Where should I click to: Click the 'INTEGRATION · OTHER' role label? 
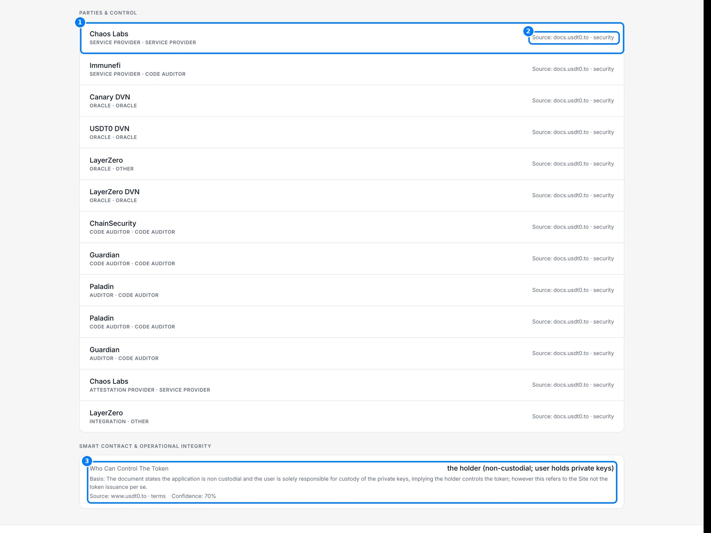point(119,422)
